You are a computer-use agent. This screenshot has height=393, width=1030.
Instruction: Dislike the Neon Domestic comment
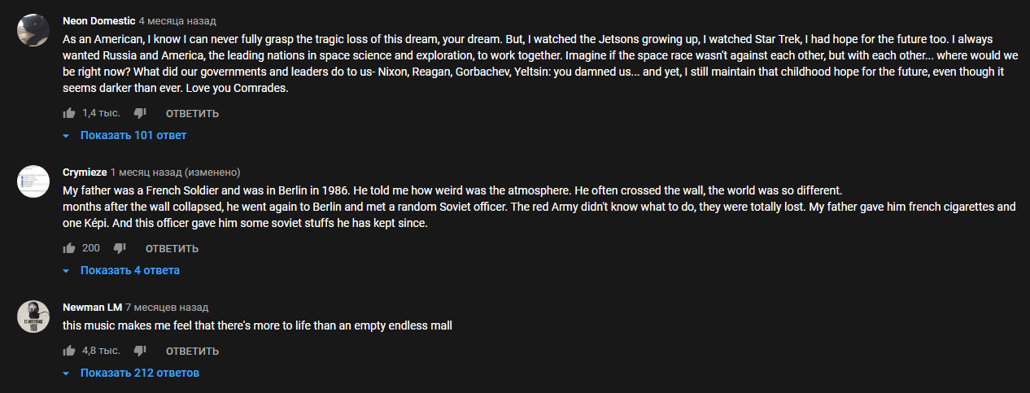click(x=139, y=113)
